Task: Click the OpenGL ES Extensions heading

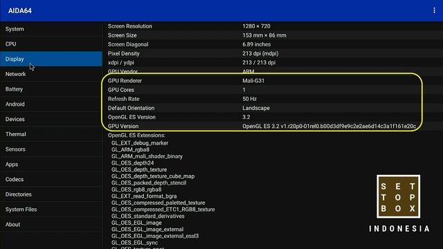Action: coord(136,136)
